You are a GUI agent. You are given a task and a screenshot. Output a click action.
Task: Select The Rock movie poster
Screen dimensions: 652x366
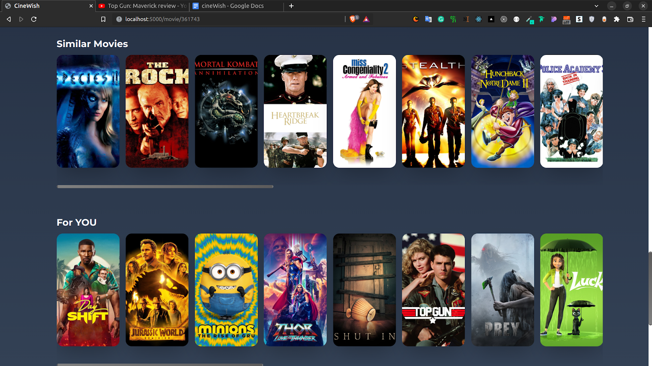coord(157,111)
